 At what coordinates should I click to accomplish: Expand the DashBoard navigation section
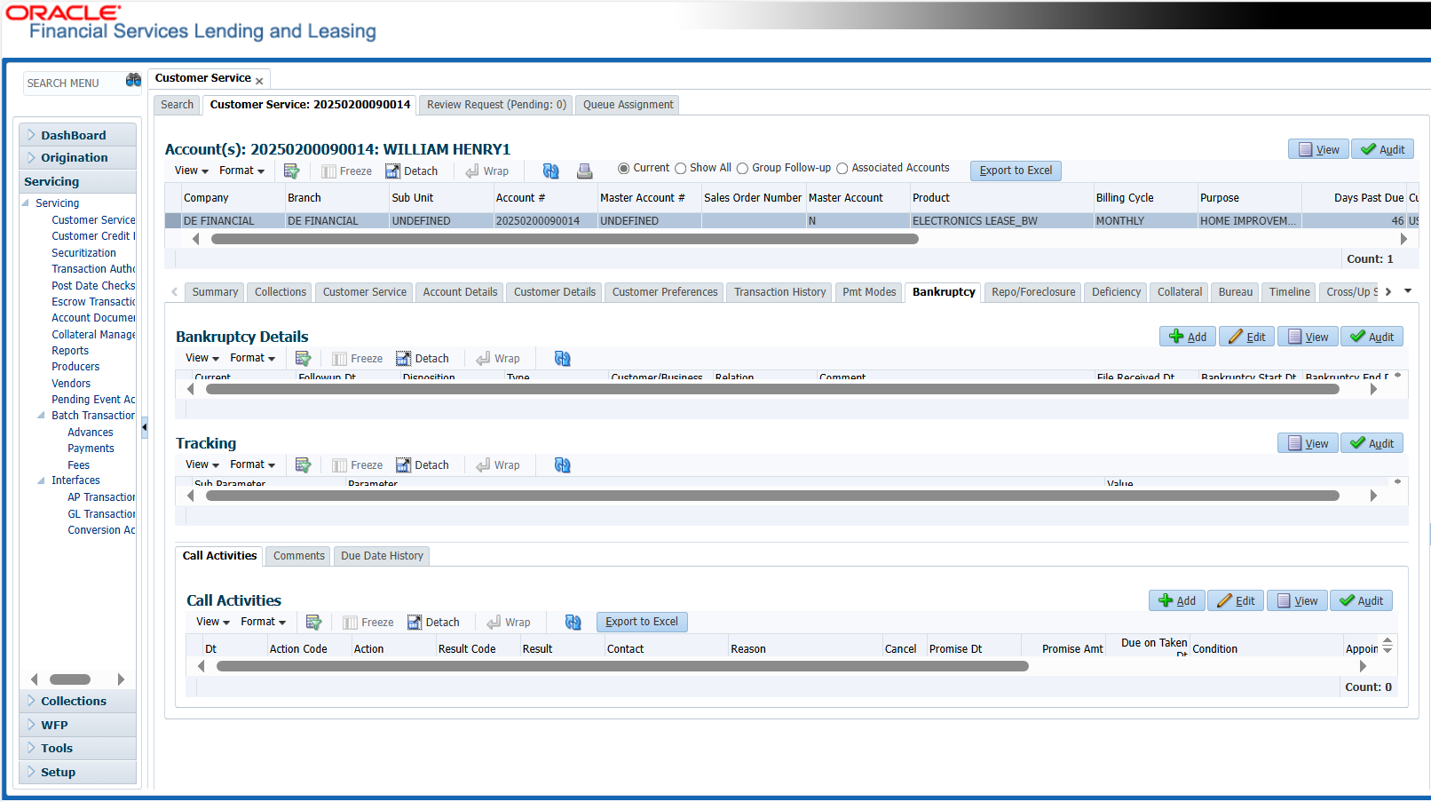77,135
